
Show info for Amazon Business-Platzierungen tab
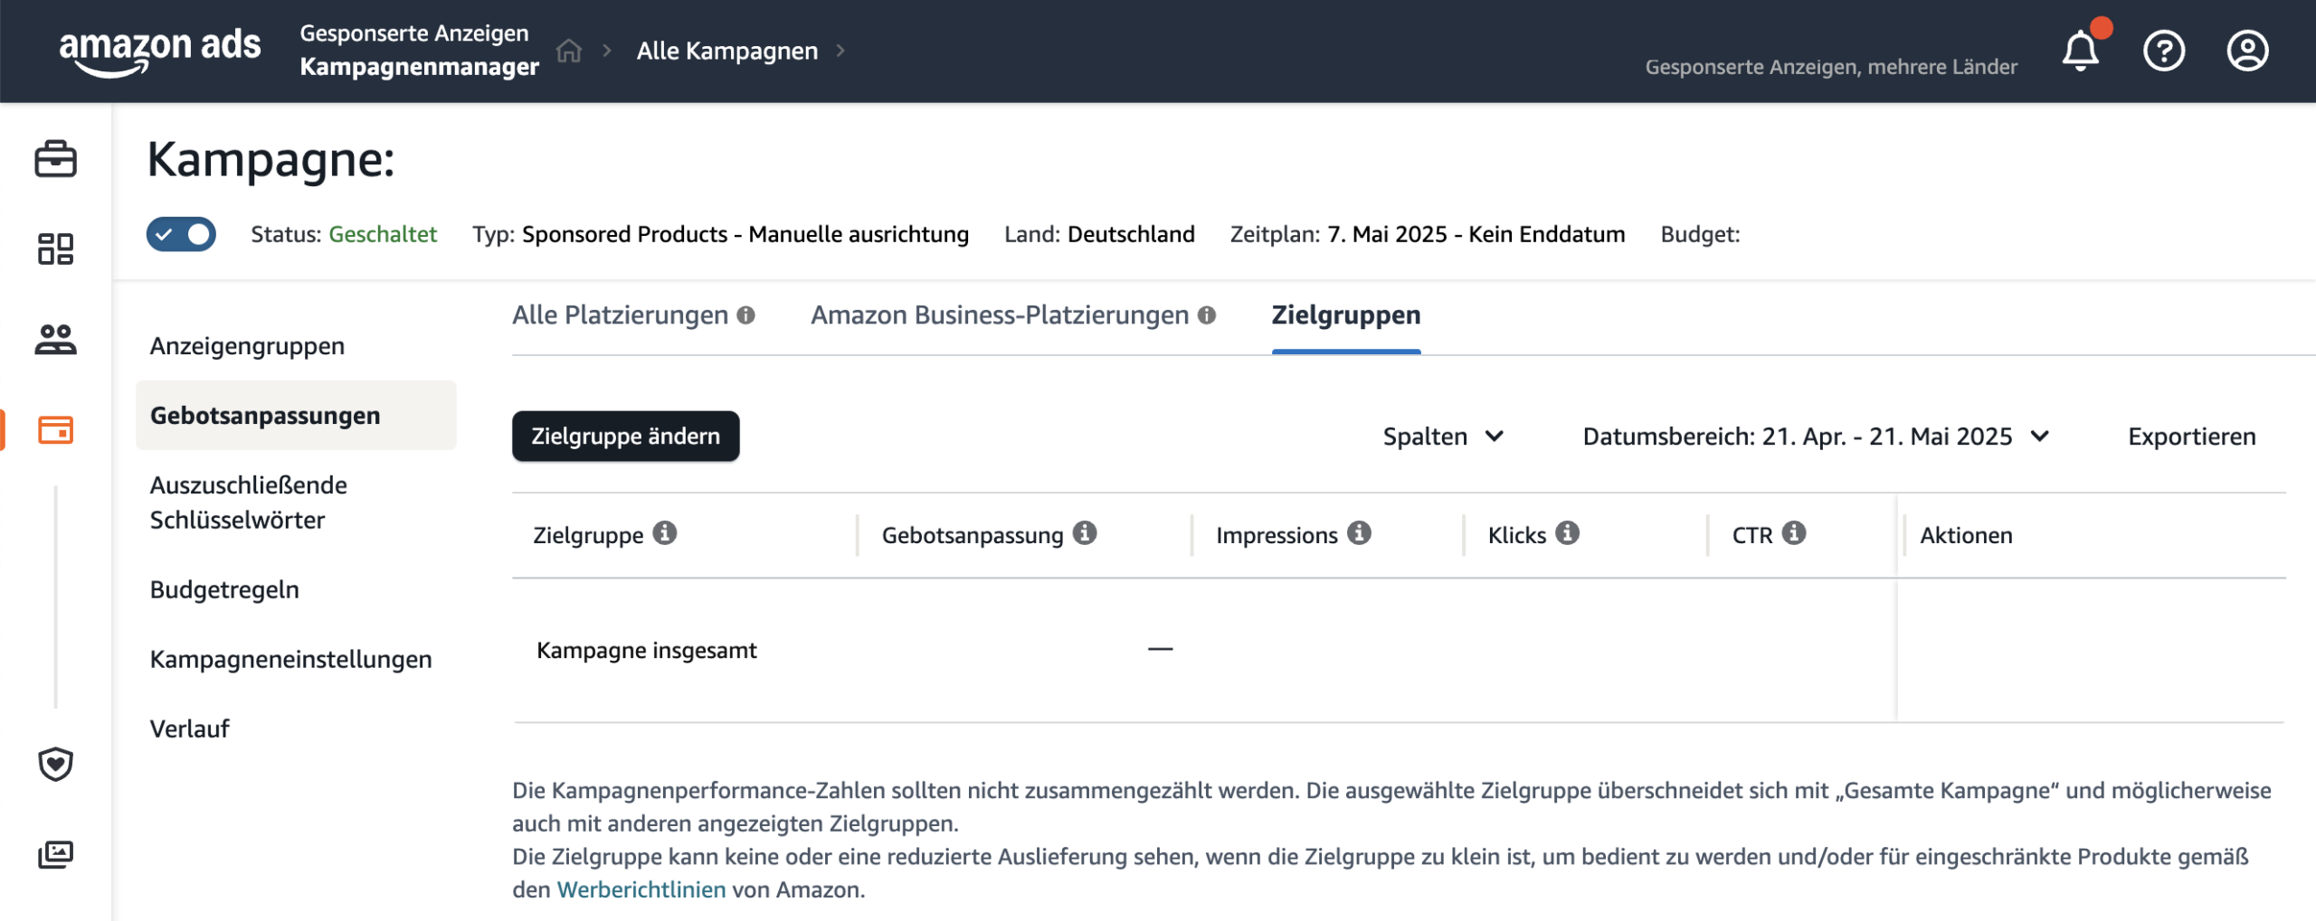coord(1207,315)
